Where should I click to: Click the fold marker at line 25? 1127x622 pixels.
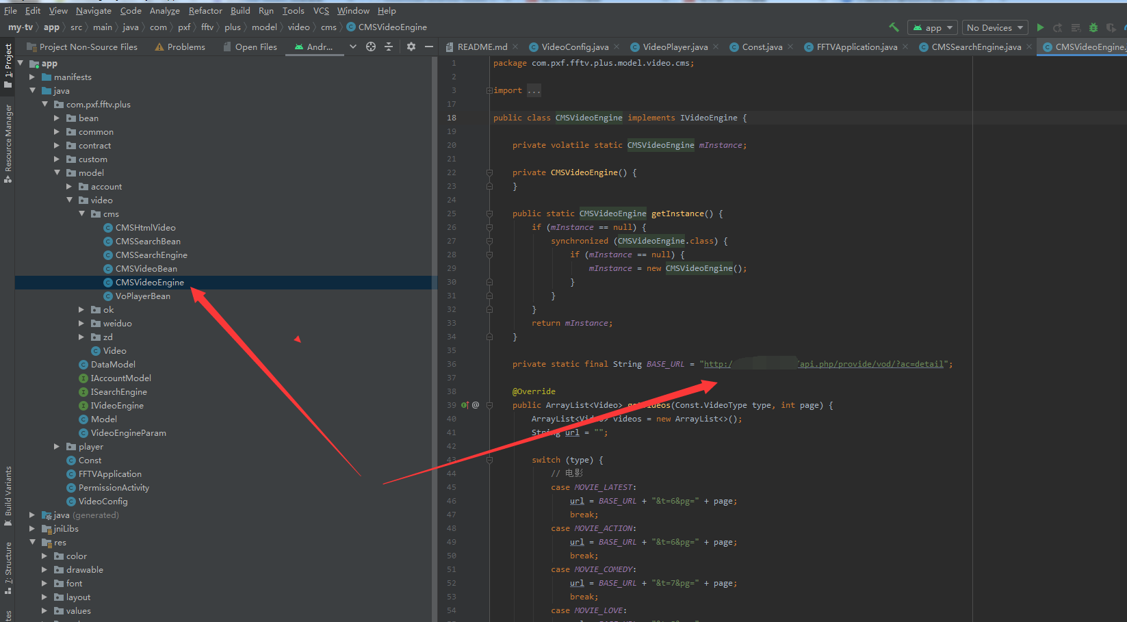click(x=489, y=213)
